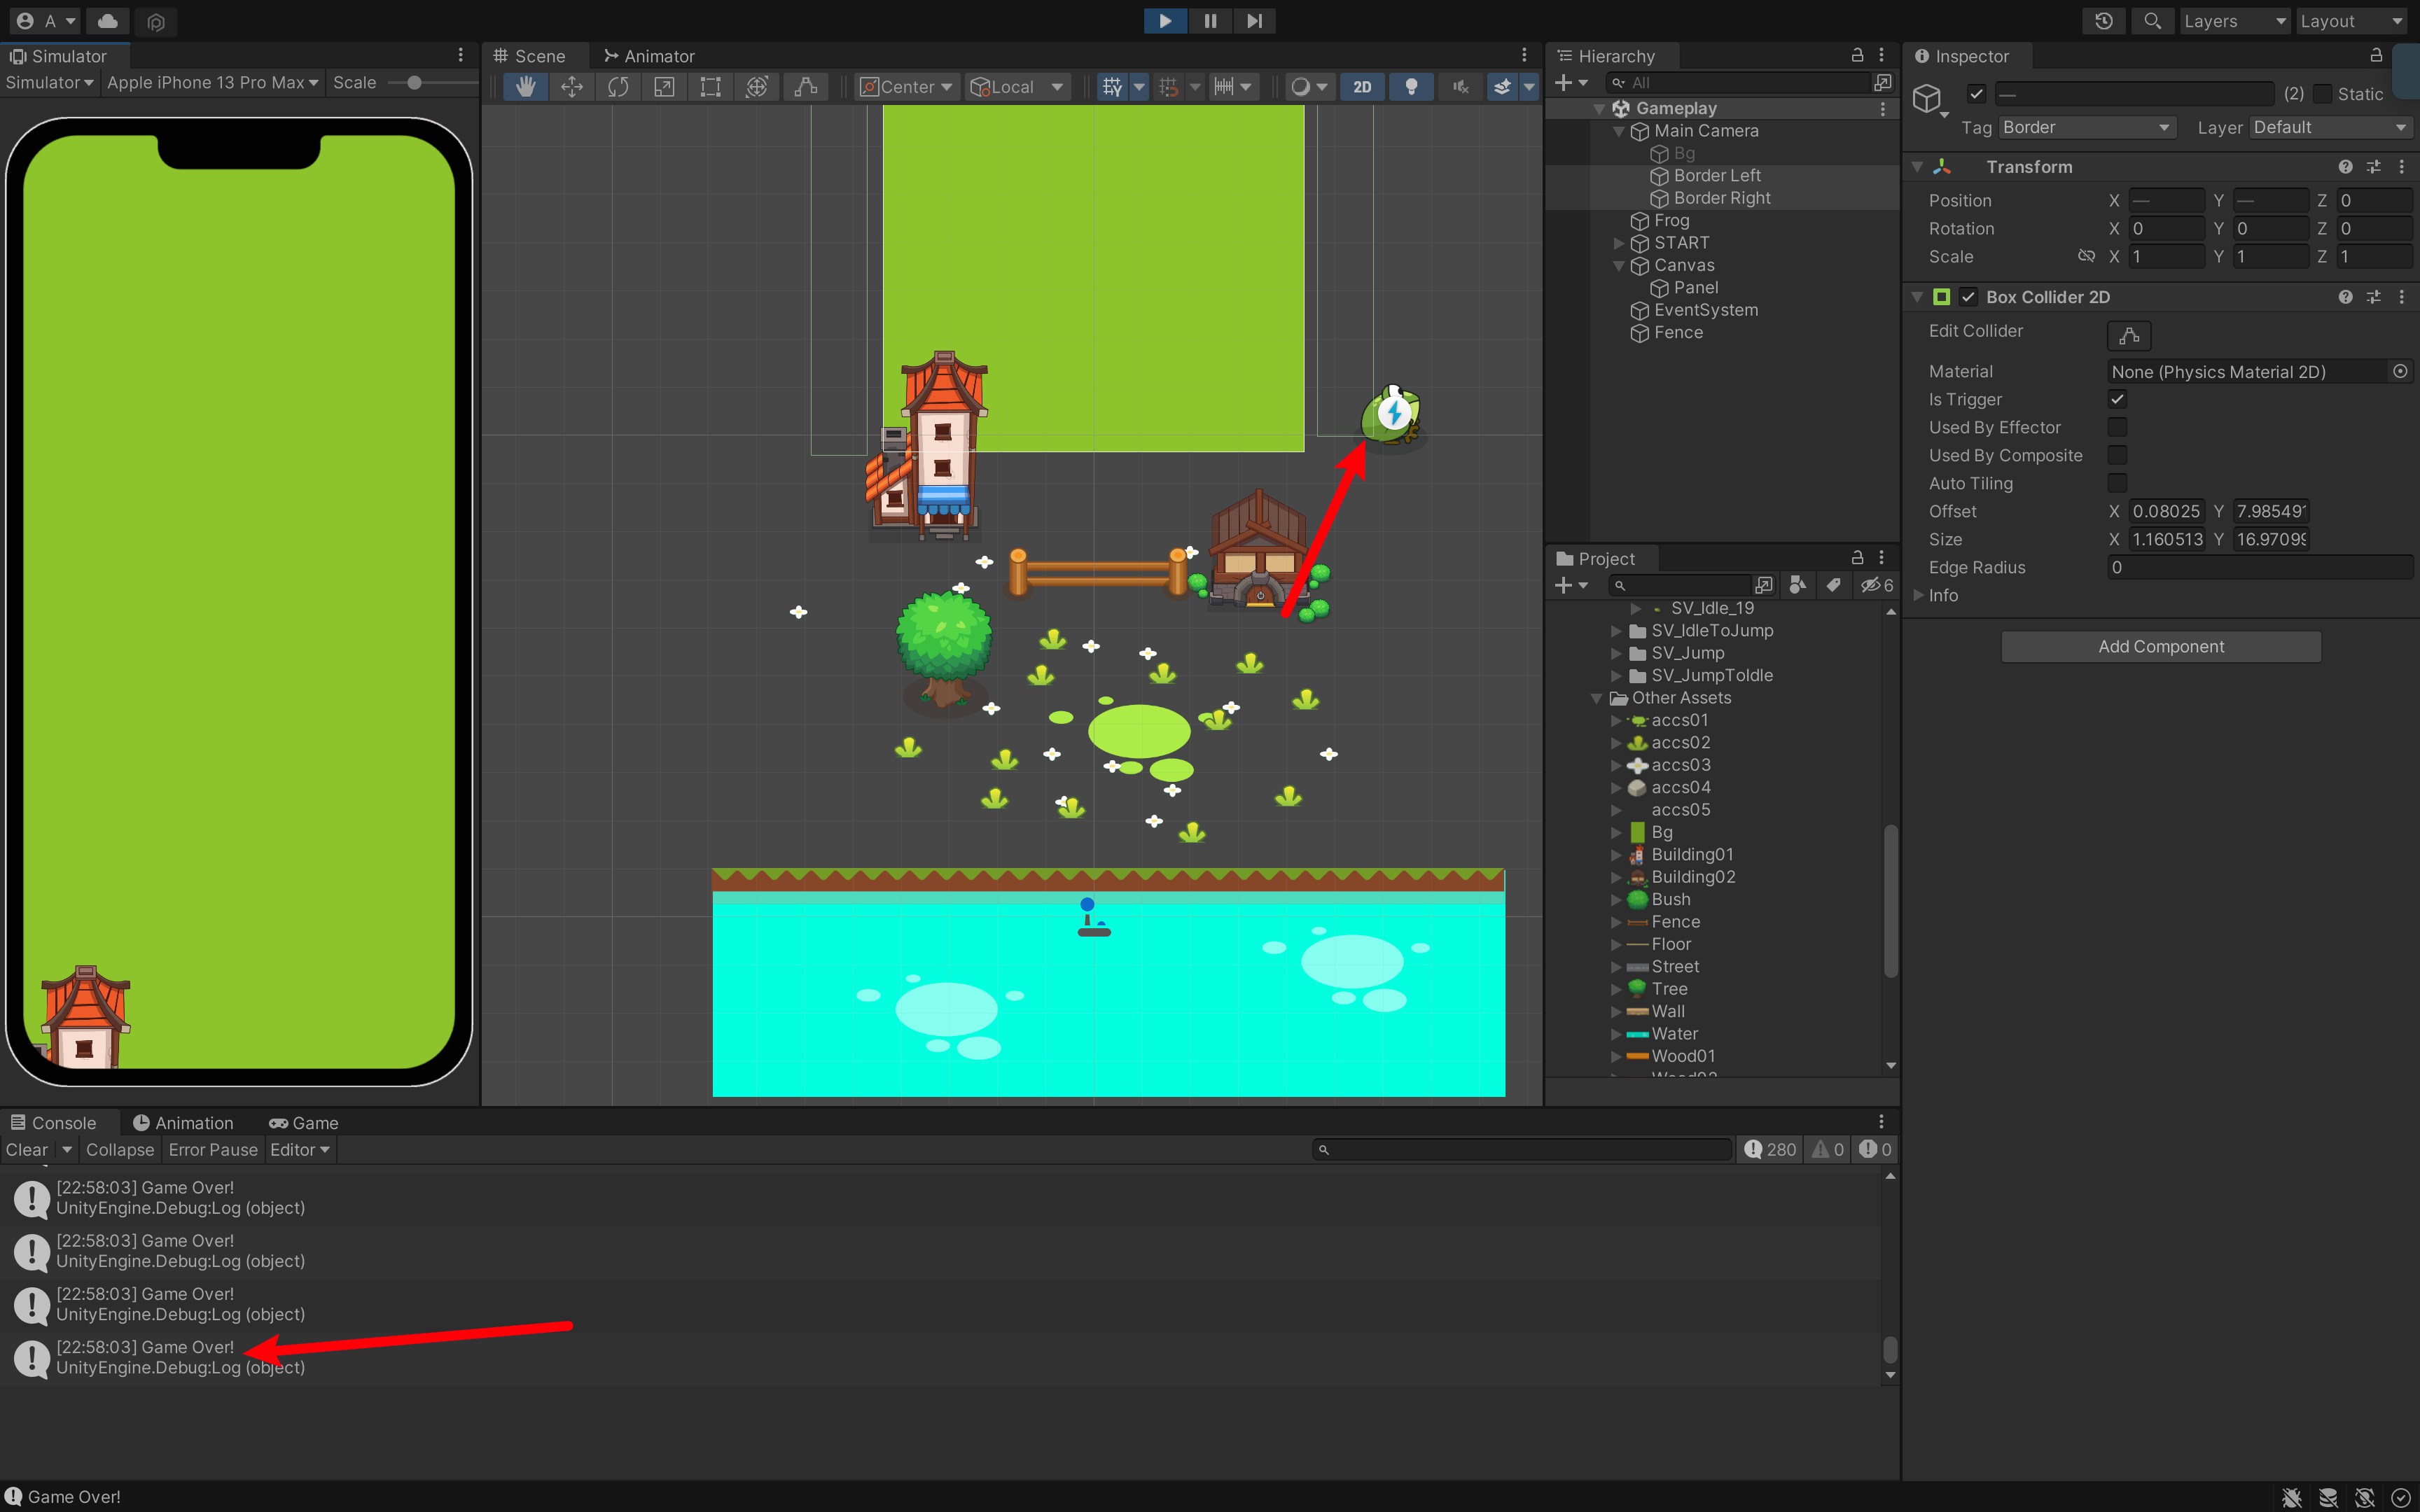This screenshot has height=1512, width=2420.
Task: Open the Layer dropdown showing Default
Action: 2331,127
